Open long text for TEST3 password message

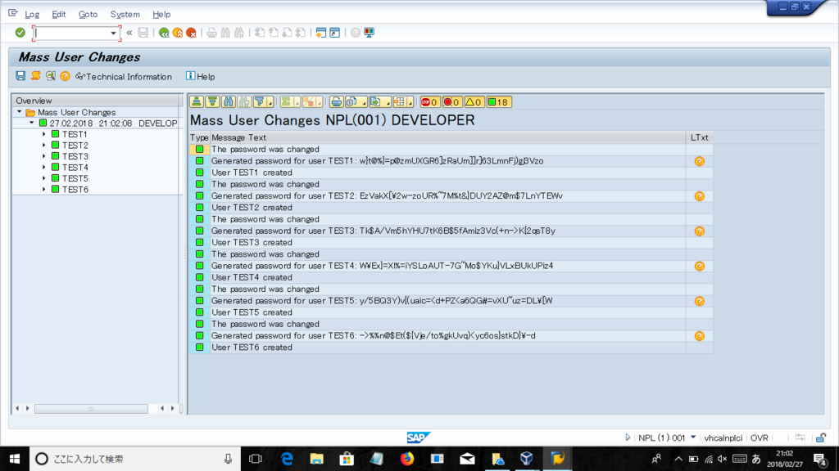tap(700, 231)
